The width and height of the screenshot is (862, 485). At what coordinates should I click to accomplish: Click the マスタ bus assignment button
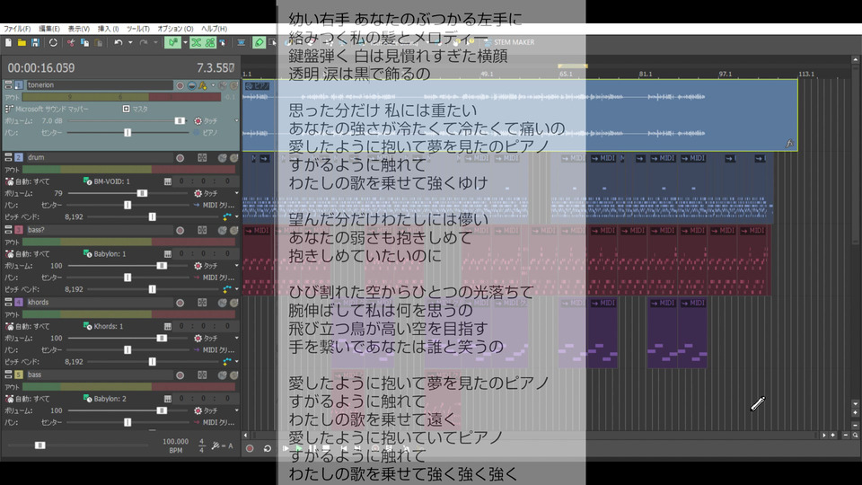click(136, 109)
